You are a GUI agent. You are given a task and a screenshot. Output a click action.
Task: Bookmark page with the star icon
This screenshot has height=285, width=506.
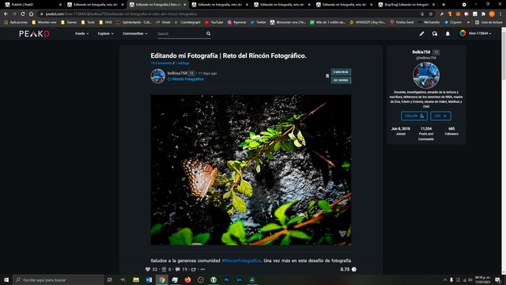[x=430, y=14]
